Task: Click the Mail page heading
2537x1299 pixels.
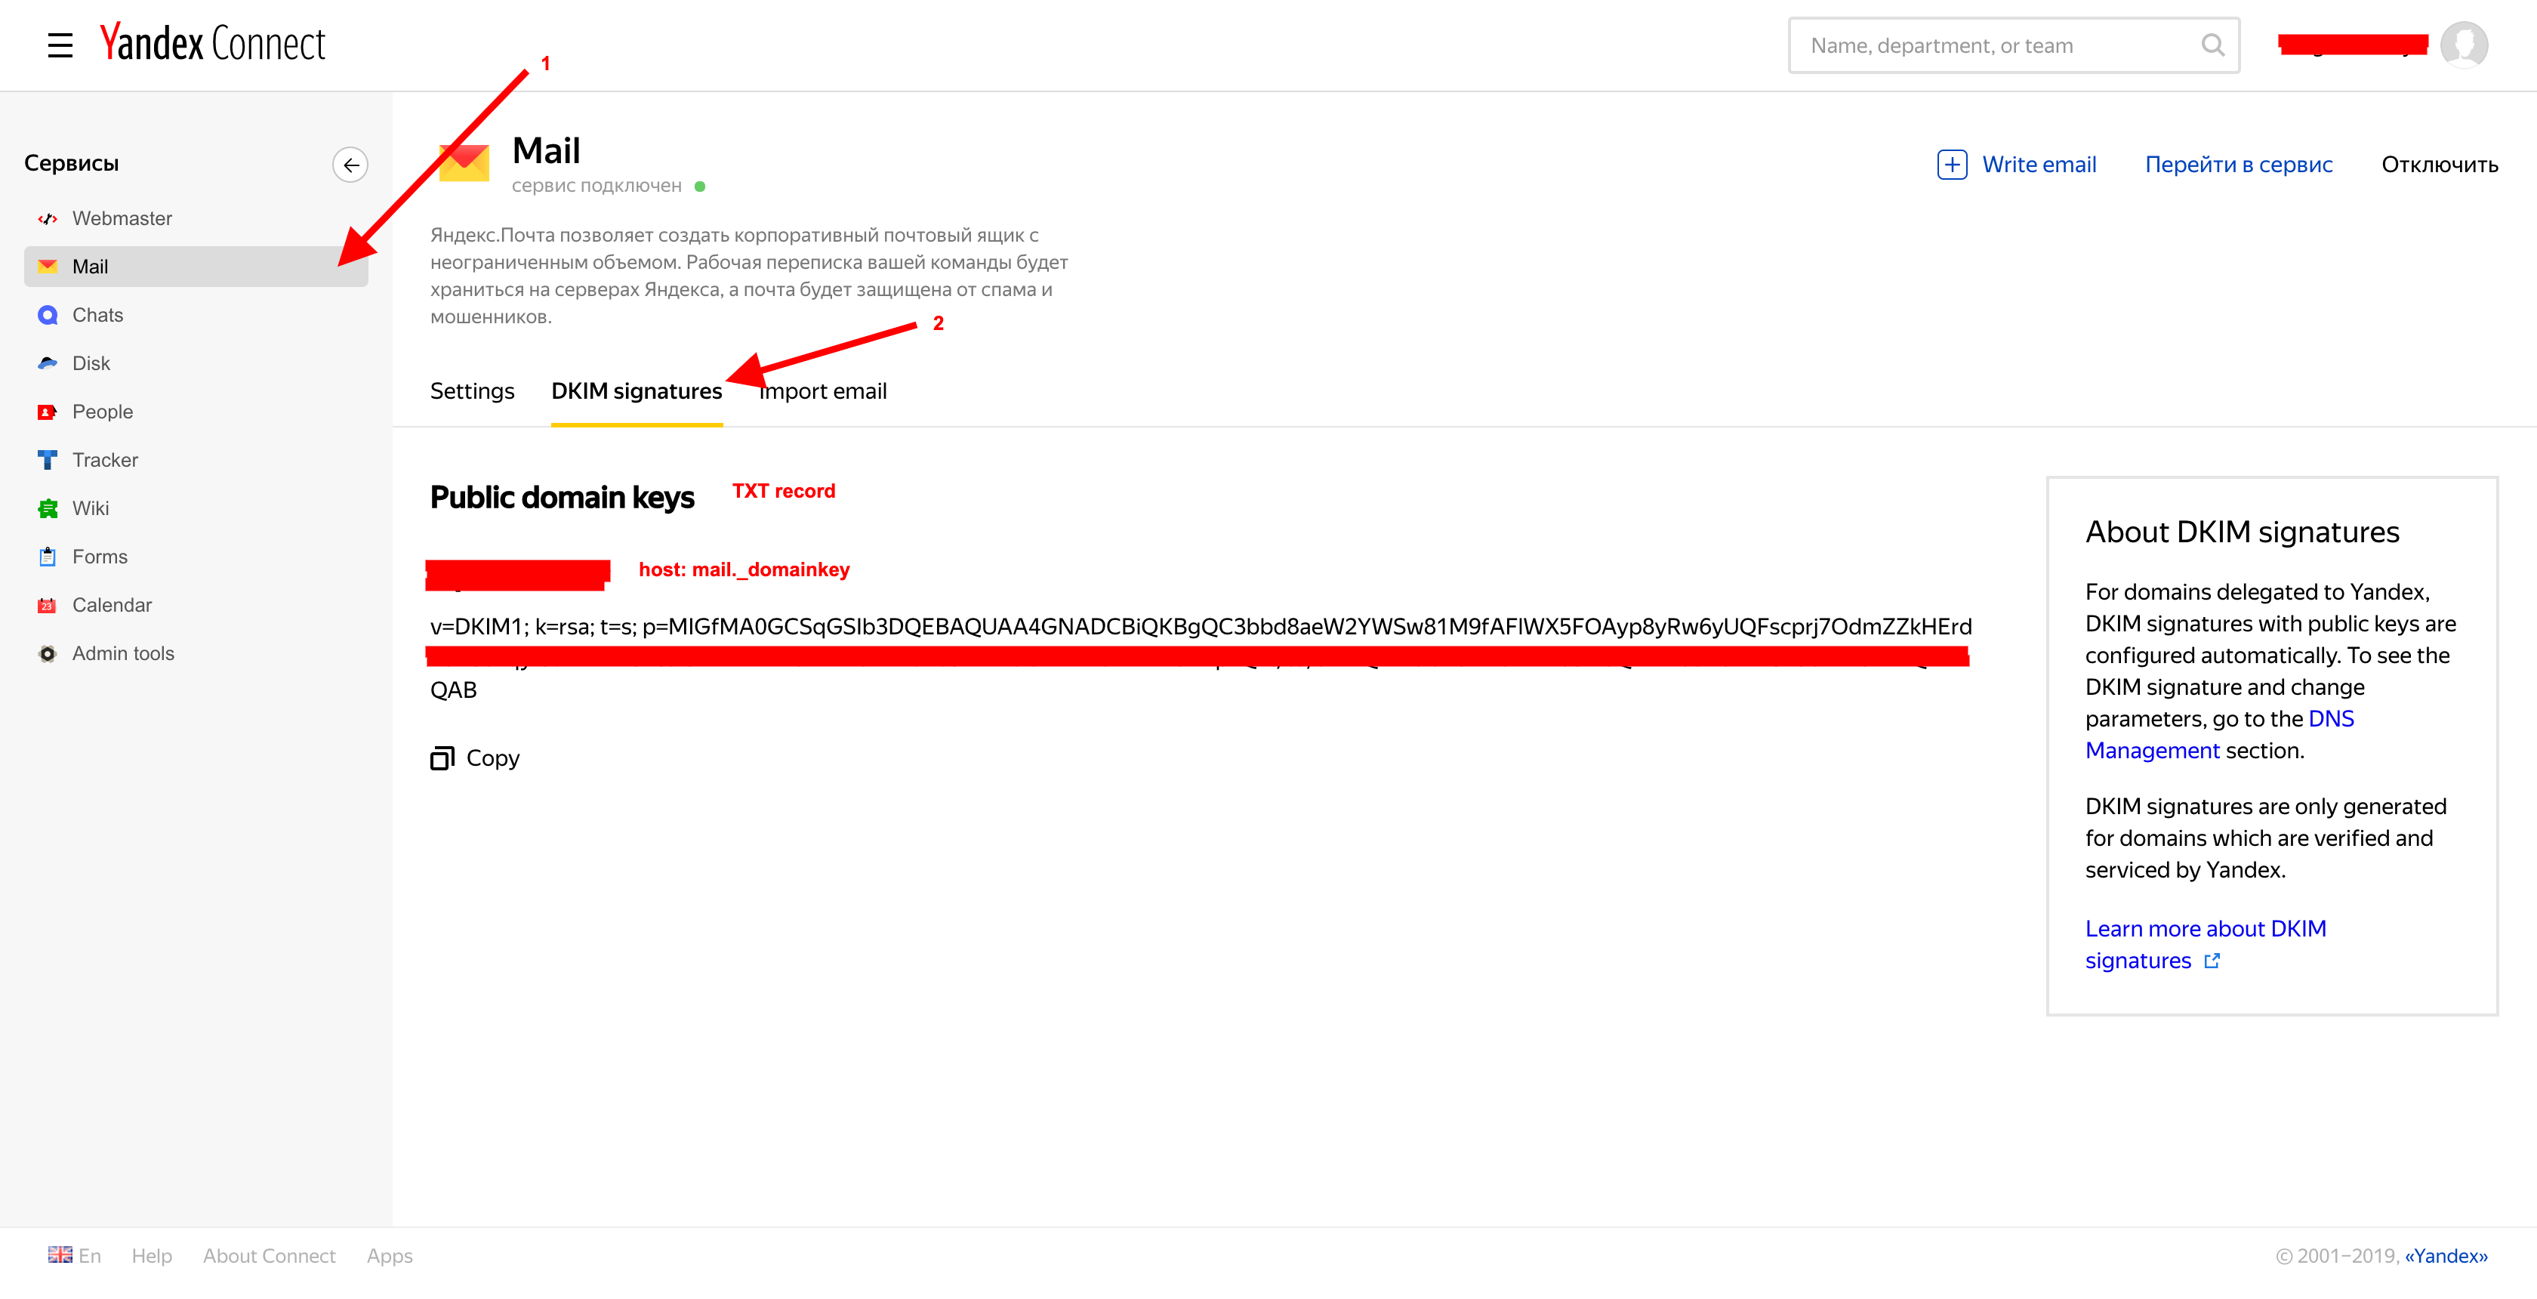Action: (546, 151)
